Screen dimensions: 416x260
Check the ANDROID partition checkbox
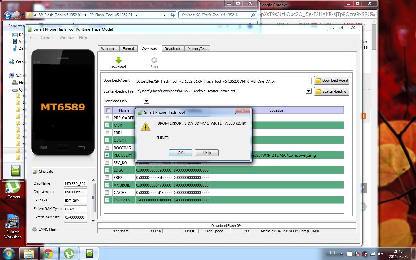[x=107, y=185]
